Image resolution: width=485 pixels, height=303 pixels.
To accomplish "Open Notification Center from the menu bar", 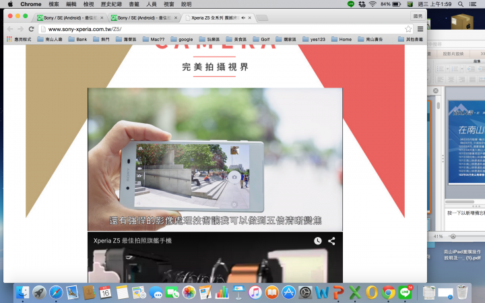I will [x=473, y=4].
